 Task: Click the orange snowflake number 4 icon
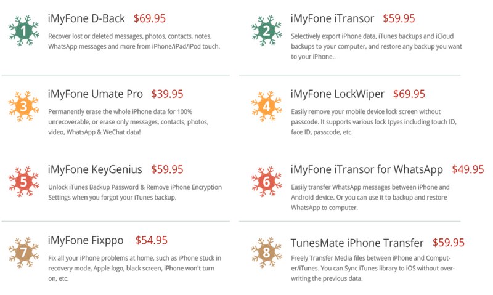click(266, 107)
